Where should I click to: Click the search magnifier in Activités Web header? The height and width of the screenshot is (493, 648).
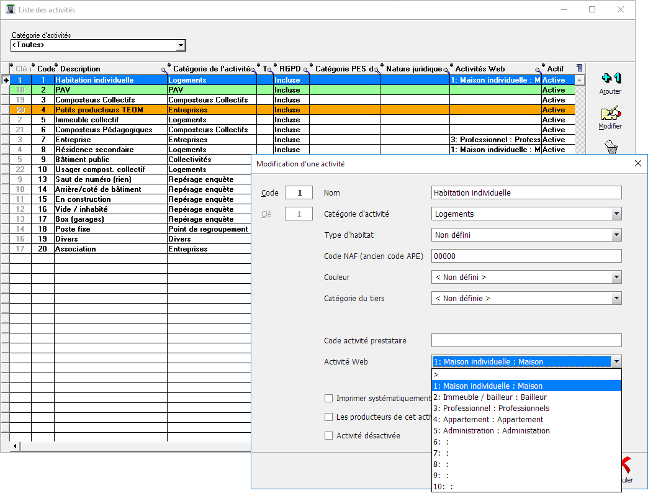coord(538,70)
